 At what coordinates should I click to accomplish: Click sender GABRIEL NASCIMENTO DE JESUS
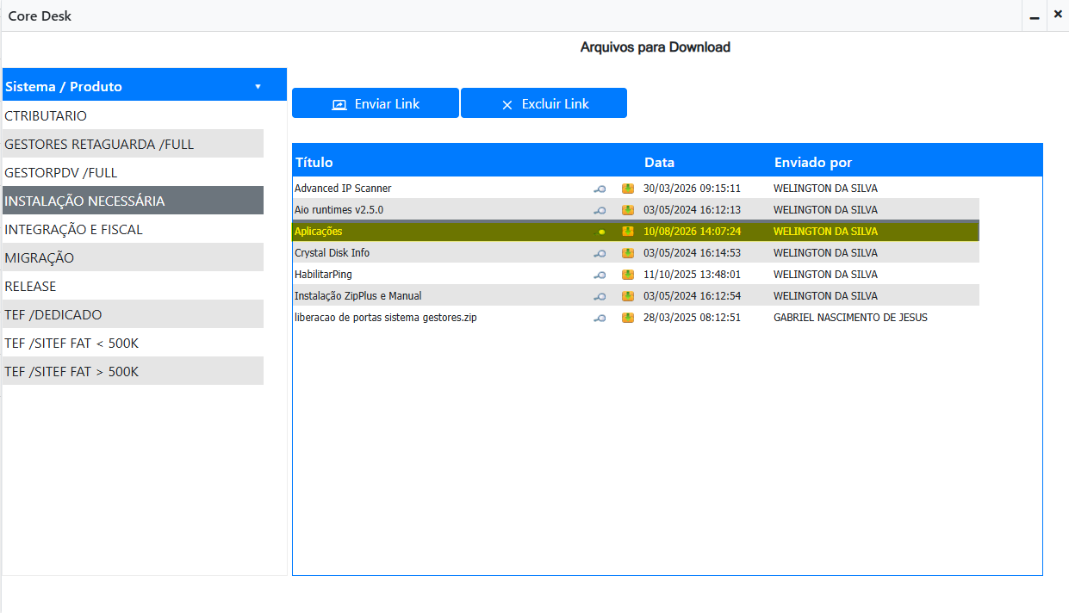click(x=850, y=318)
